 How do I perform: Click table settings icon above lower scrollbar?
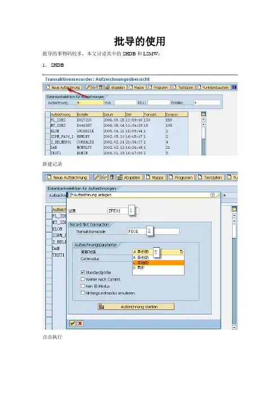tap(234, 209)
